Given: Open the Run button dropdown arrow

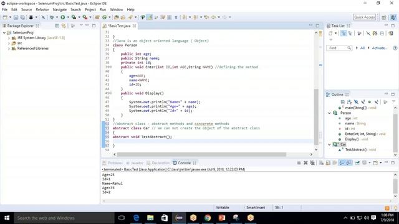Looking at the screenshot, I should point(68,17).
